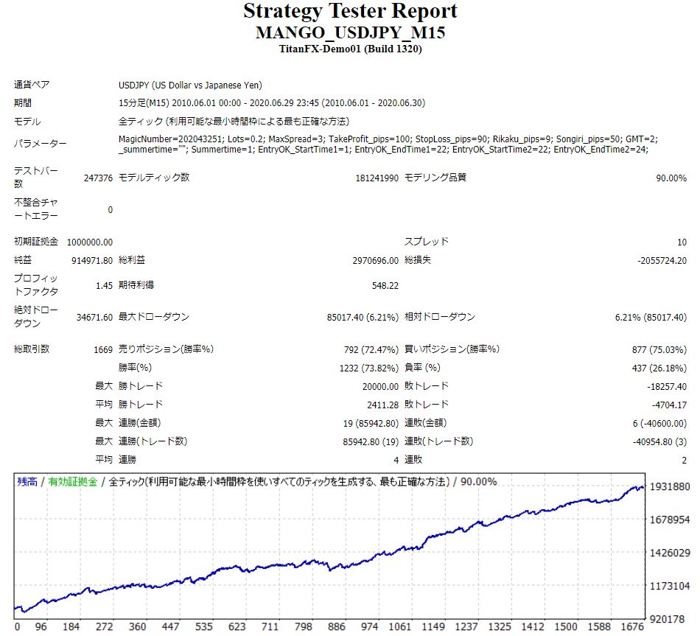Click the 残高 legend label in chart
Image resolution: width=700 pixels, height=636 pixels.
pos(27,481)
